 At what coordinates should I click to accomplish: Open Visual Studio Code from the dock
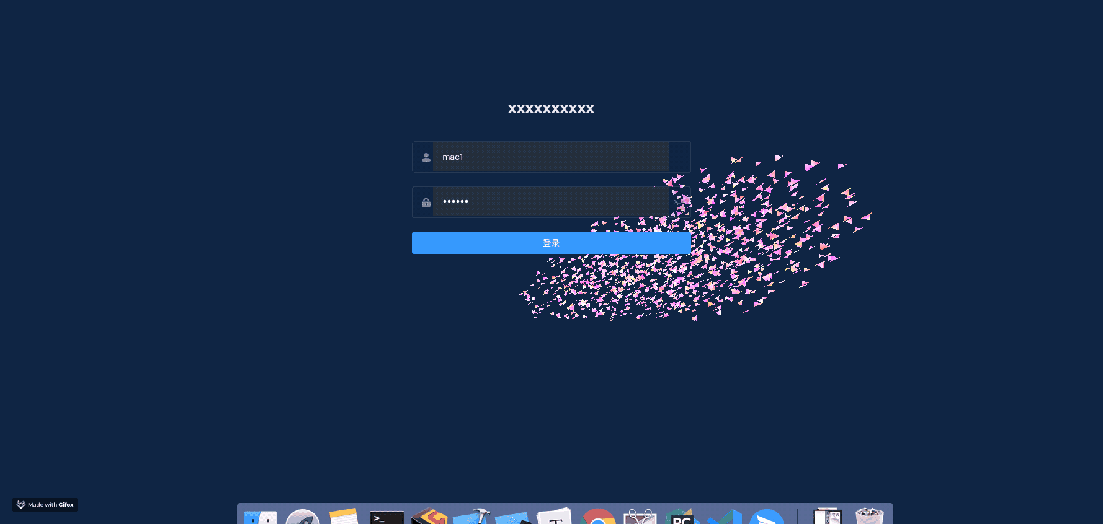point(724,517)
